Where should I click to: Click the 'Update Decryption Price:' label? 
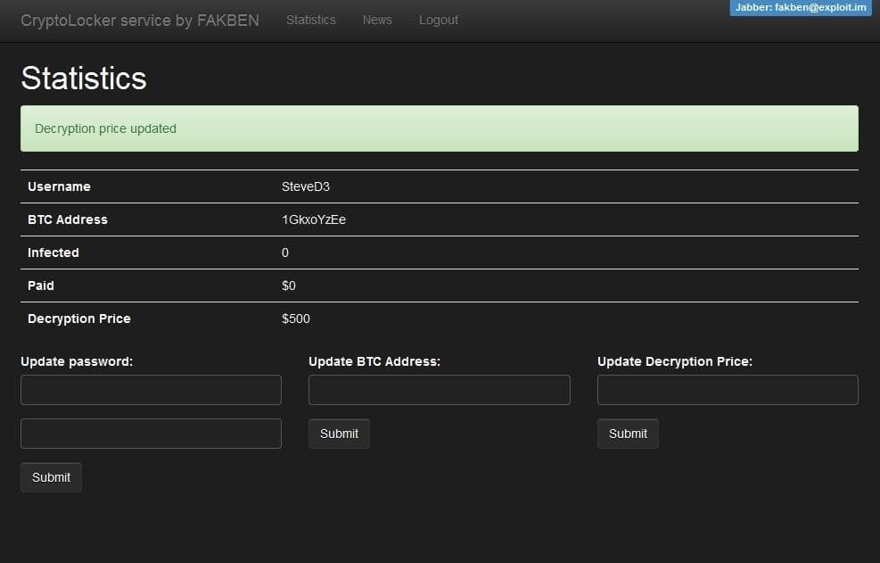[x=675, y=362]
